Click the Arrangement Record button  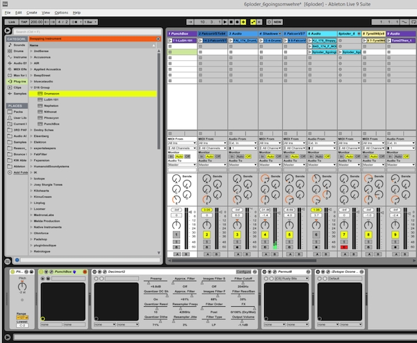coord(237,22)
